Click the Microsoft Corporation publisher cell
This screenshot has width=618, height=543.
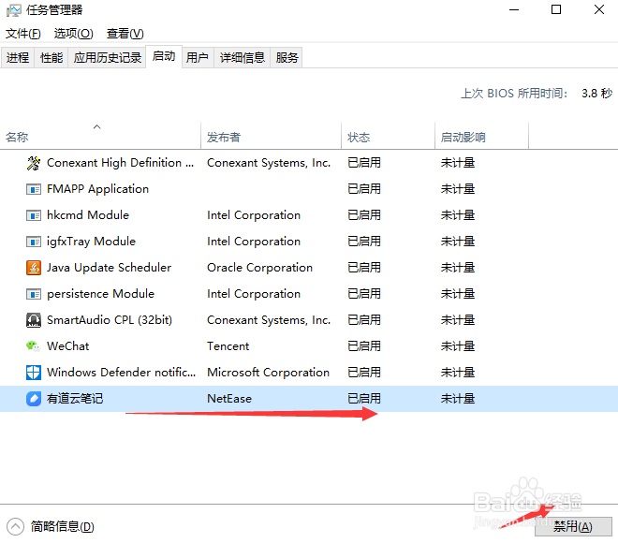click(269, 372)
